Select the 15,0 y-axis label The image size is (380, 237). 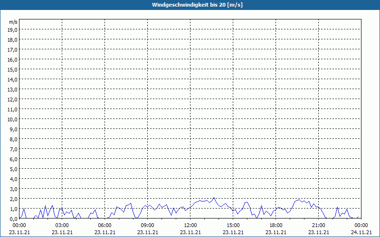(13, 69)
